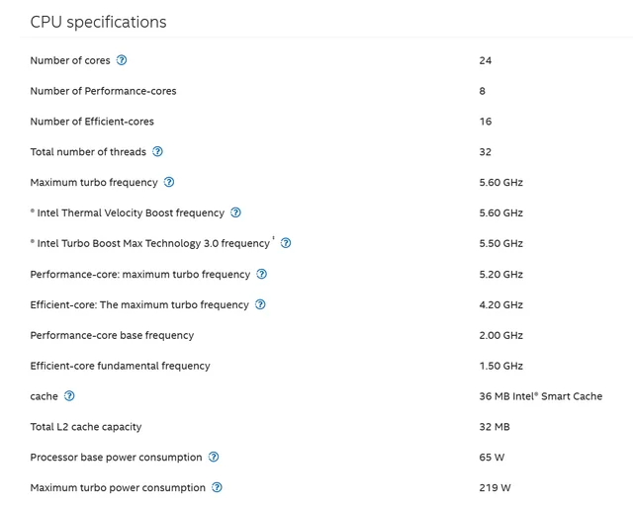Show info for Efficient-core maximum turbo frequency

[x=260, y=304]
